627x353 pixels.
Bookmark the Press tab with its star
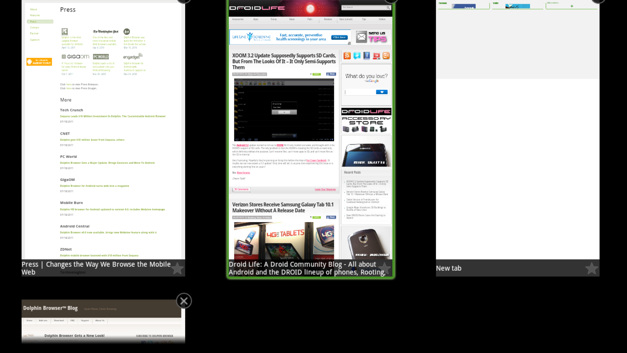(x=177, y=268)
